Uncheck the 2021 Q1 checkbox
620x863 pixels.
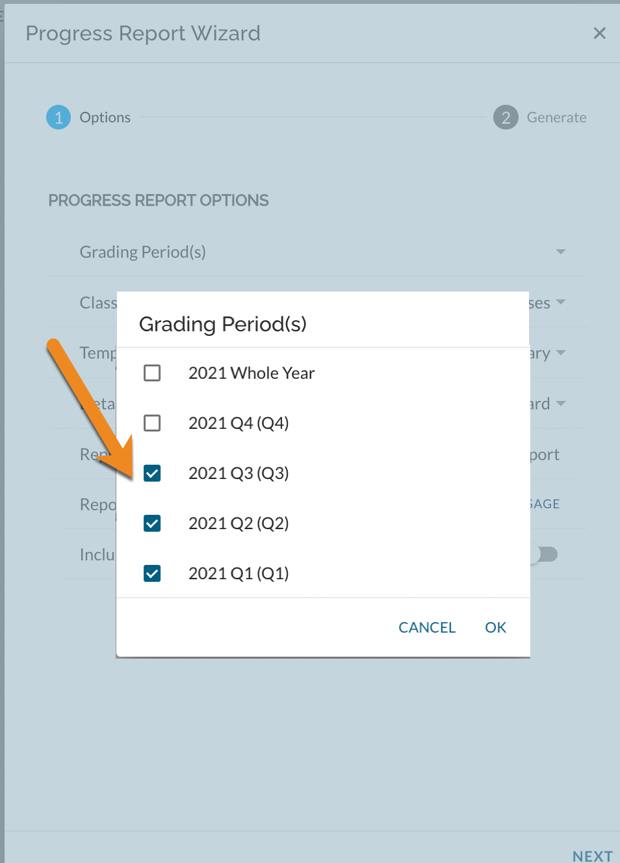pyautogui.click(x=151, y=573)
